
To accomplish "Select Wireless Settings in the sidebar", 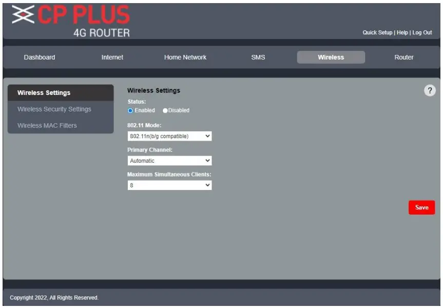I will click(x=61, y=93).
